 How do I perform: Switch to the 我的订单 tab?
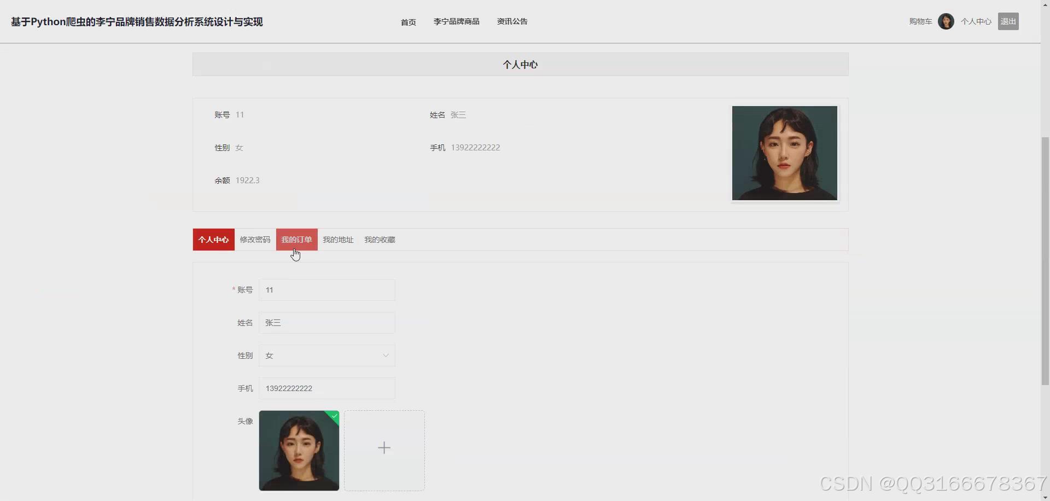296,240
